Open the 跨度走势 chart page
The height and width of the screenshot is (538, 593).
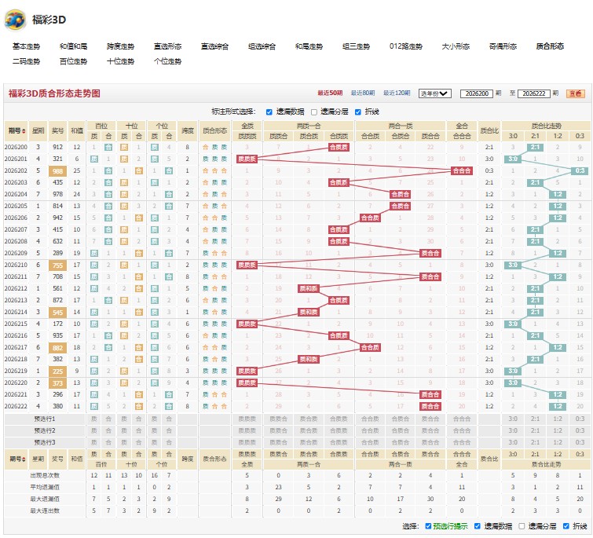click(x=120, y=46)
